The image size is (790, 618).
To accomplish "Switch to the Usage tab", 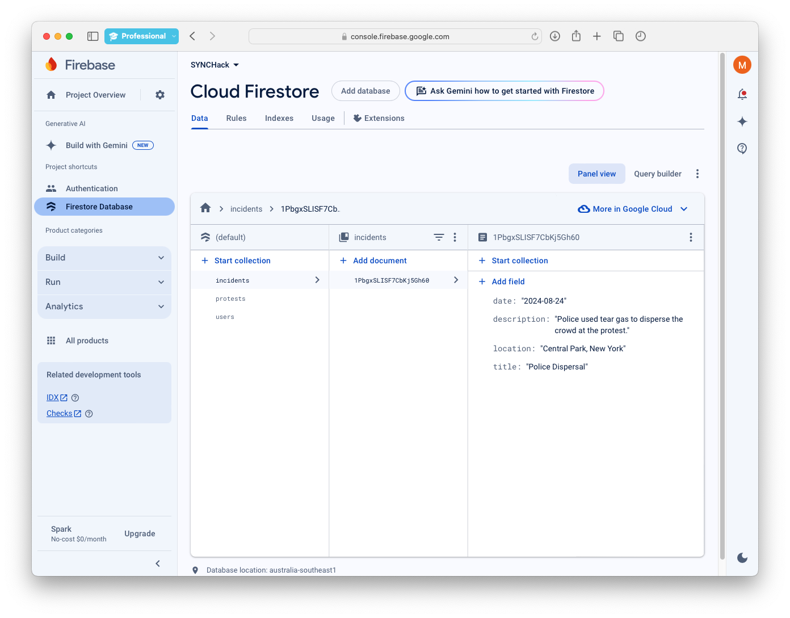I will pos(323,118).
